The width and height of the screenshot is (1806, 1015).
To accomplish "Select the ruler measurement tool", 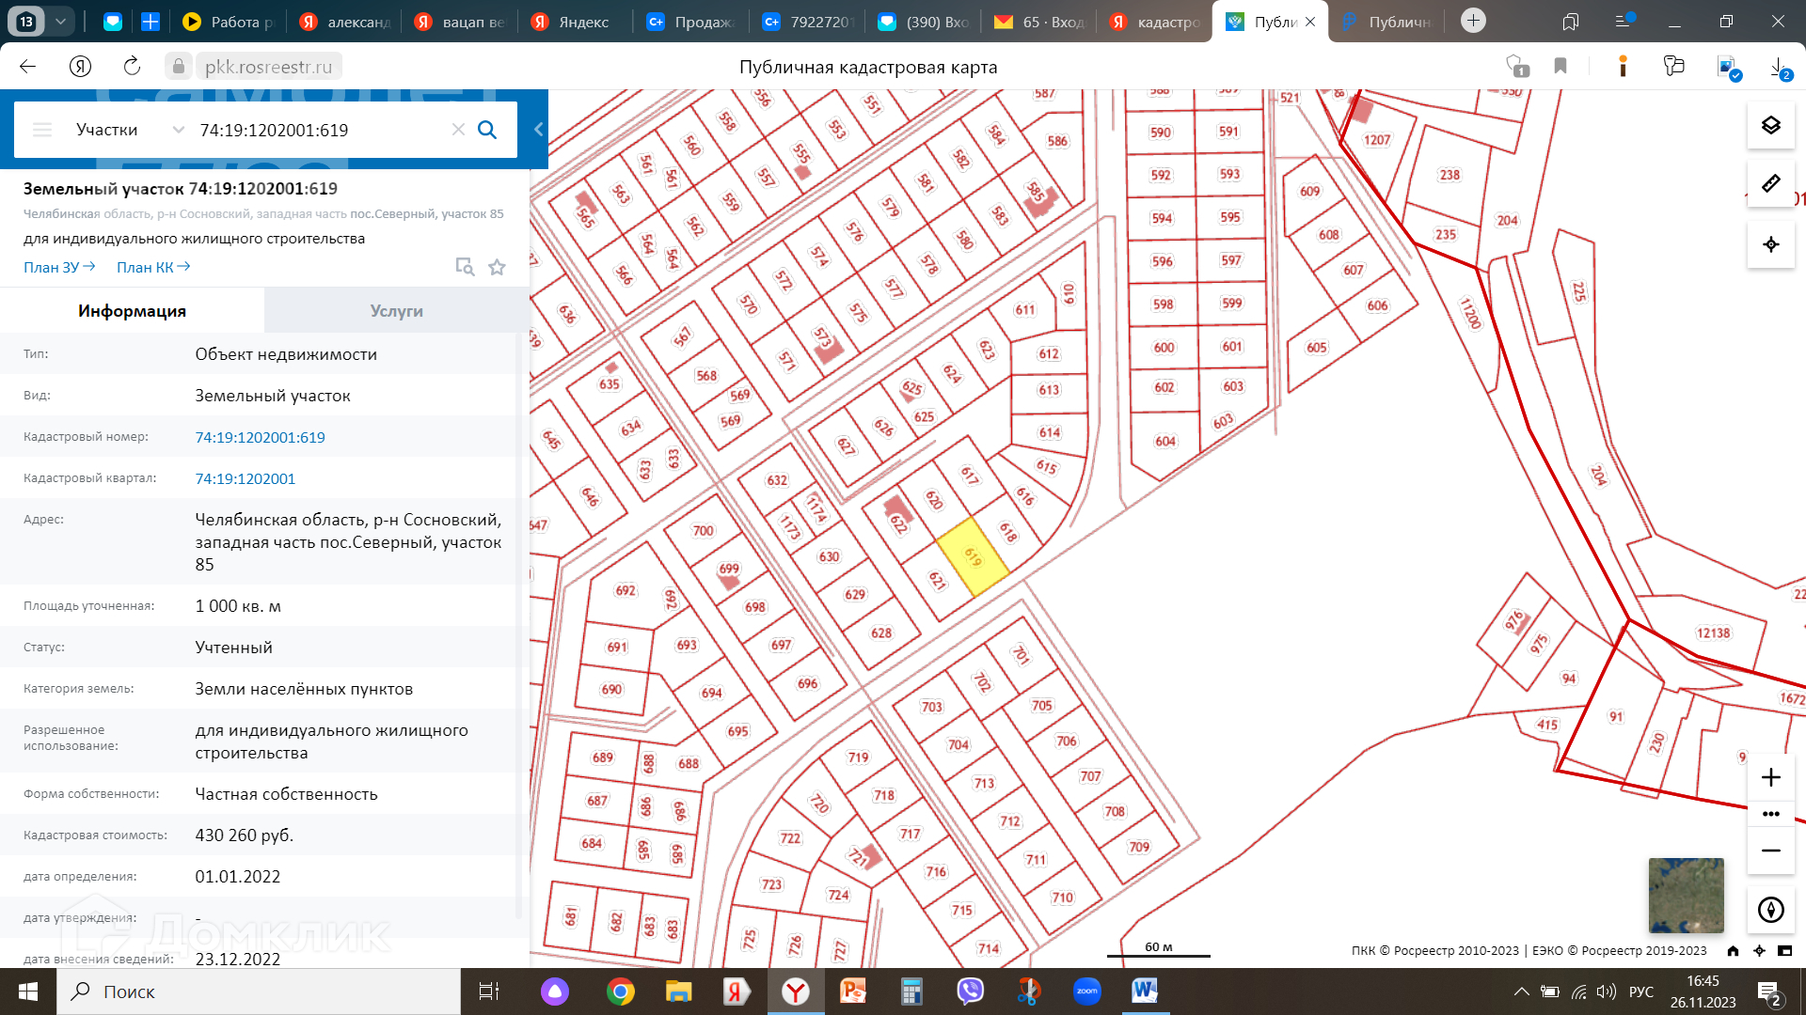I will coord(1770,184).
